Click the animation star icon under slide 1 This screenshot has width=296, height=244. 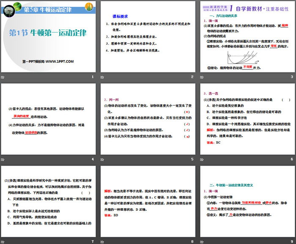point(3,77)
